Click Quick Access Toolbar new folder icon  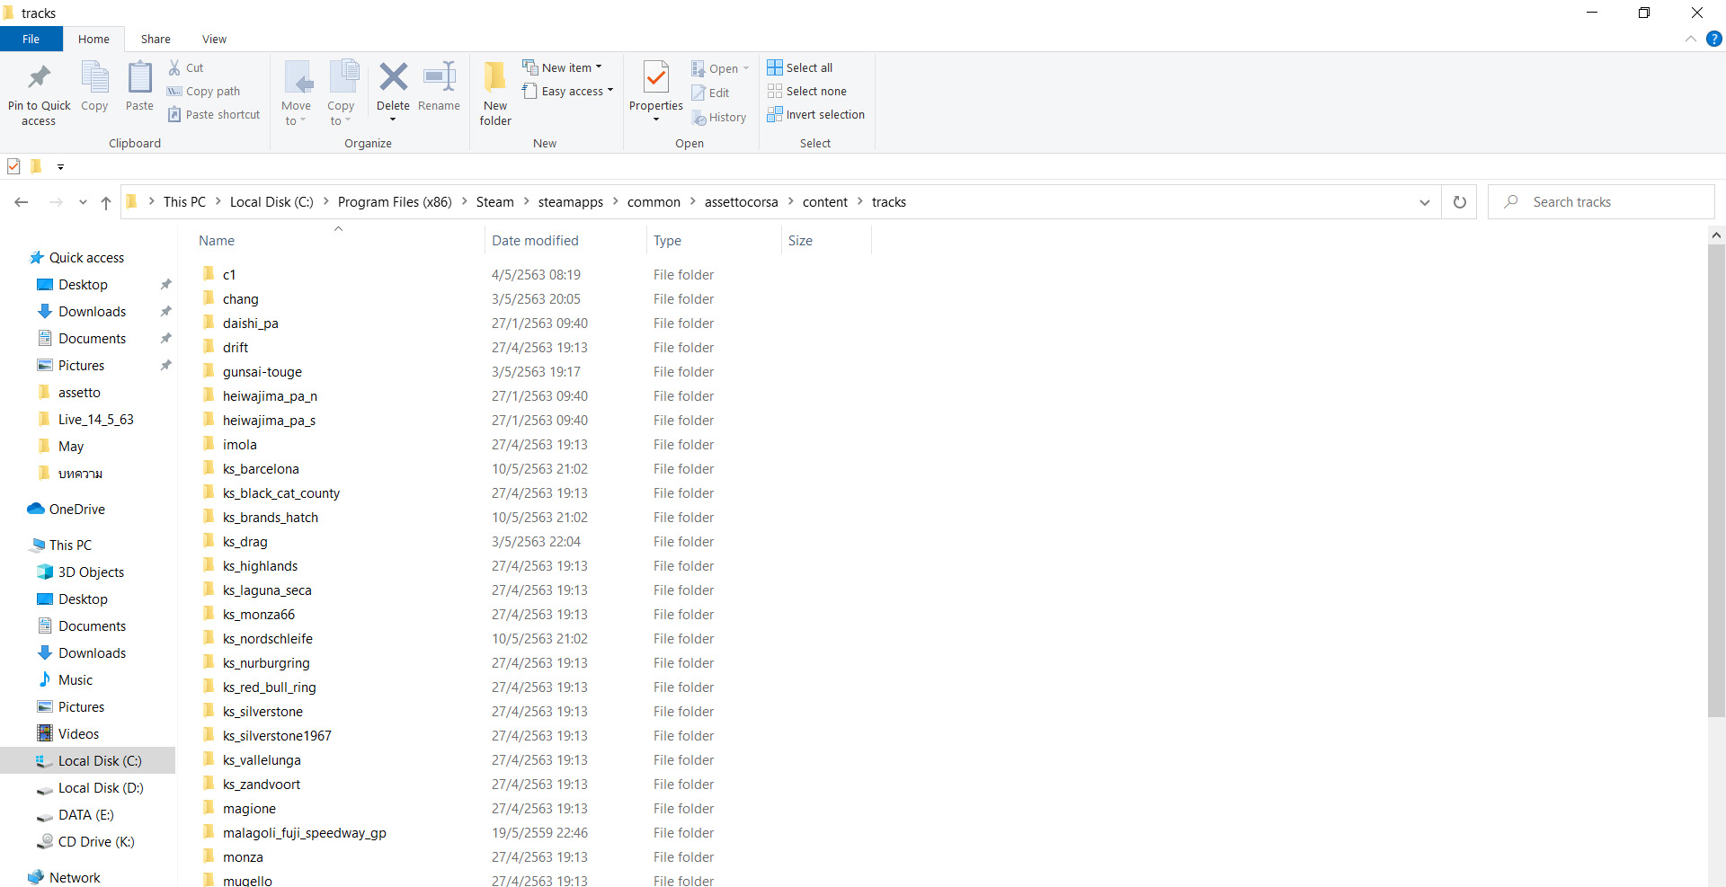[x=36, y=166]
